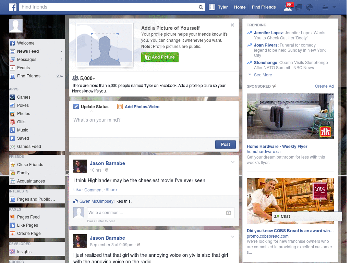
Task: Click the Write a comment field
Action: 161,213
